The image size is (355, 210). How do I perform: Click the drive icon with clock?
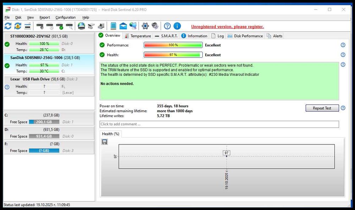click(50, 26)
